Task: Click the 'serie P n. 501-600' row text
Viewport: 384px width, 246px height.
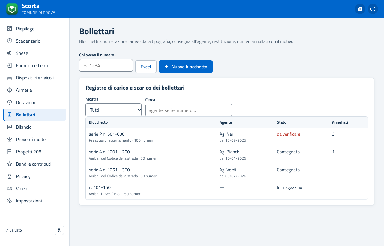Action: [x=107, y=134]
